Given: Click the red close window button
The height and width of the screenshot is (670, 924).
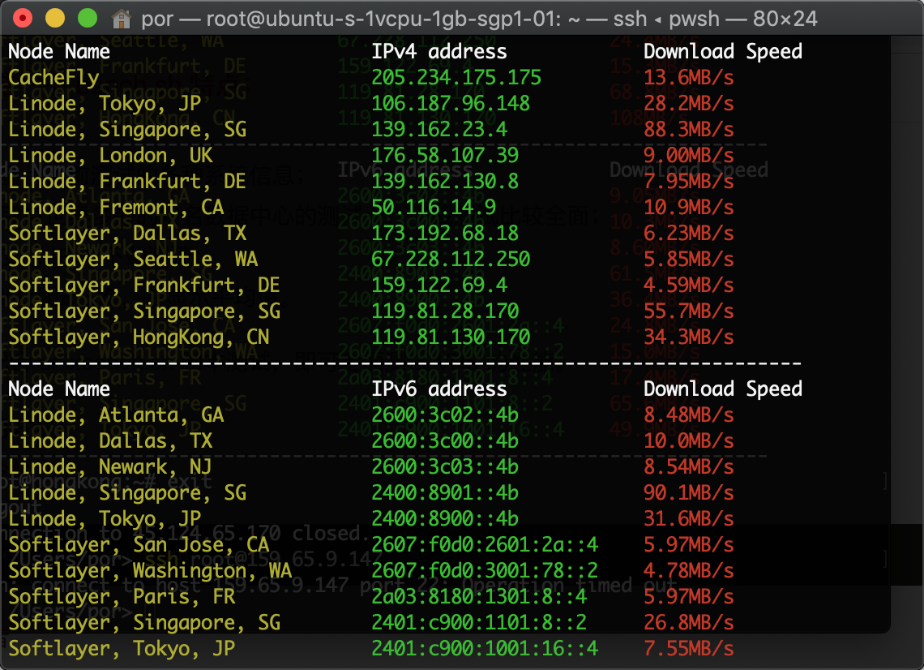Looking at the screenshot, I should pyautogui.click(x=23, y=19).
